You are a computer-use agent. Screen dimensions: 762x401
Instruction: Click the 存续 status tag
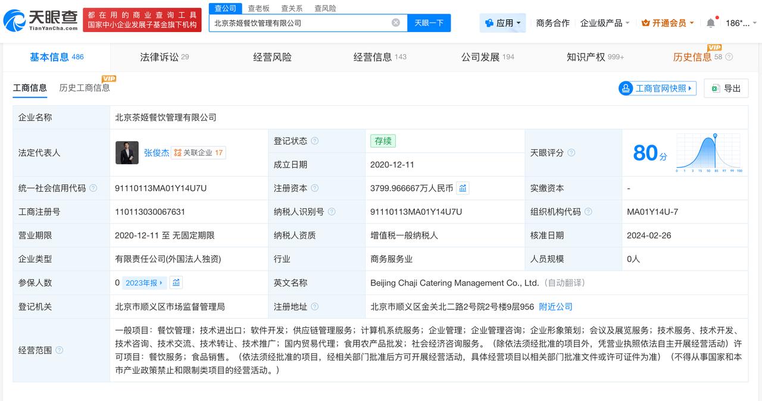382,141
